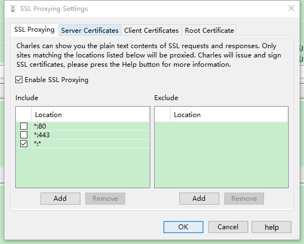Open the Server Certificates tab
This screenshot has height=244, width=304.
pos(90,31)
